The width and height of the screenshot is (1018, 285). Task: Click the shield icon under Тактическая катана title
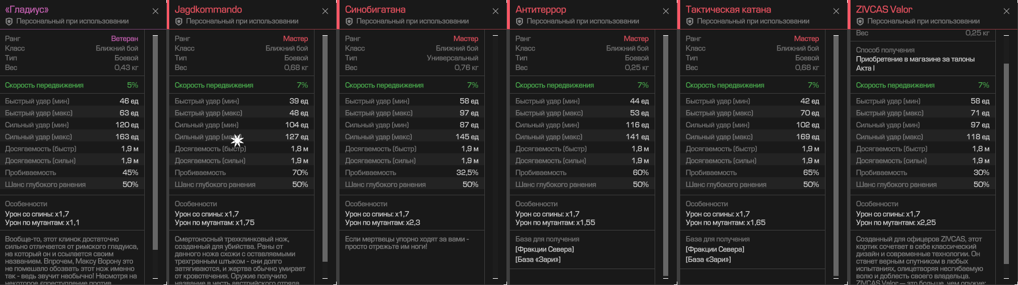(690, 22)
